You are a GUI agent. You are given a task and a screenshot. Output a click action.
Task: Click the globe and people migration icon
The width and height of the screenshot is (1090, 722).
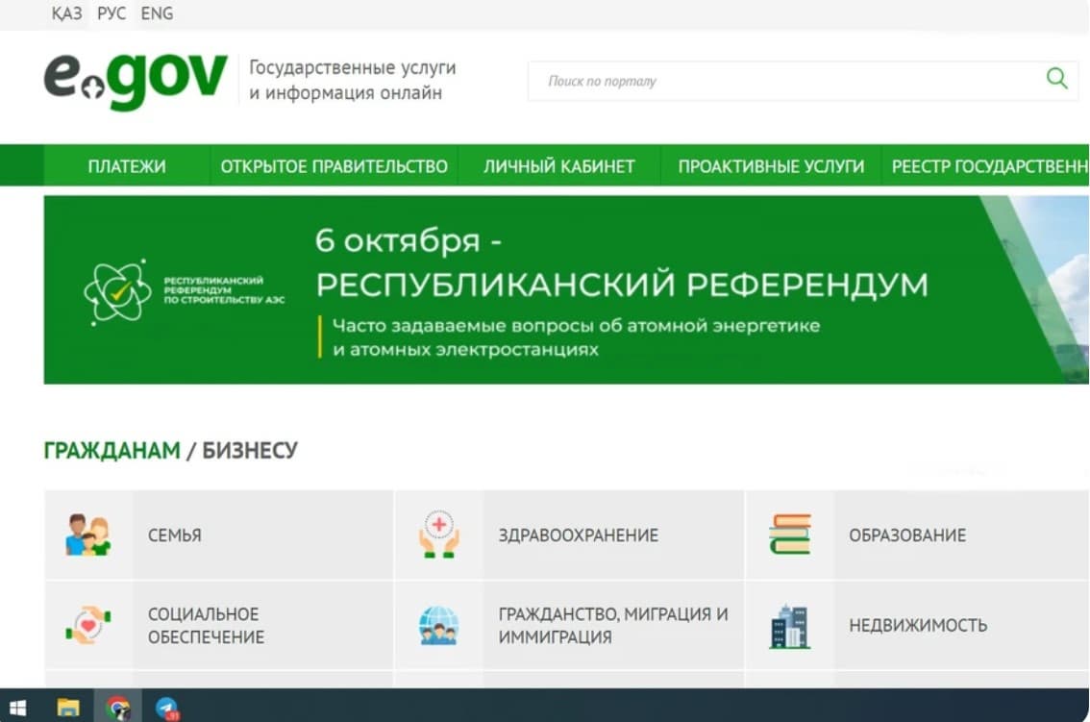(x=438, y=625)
